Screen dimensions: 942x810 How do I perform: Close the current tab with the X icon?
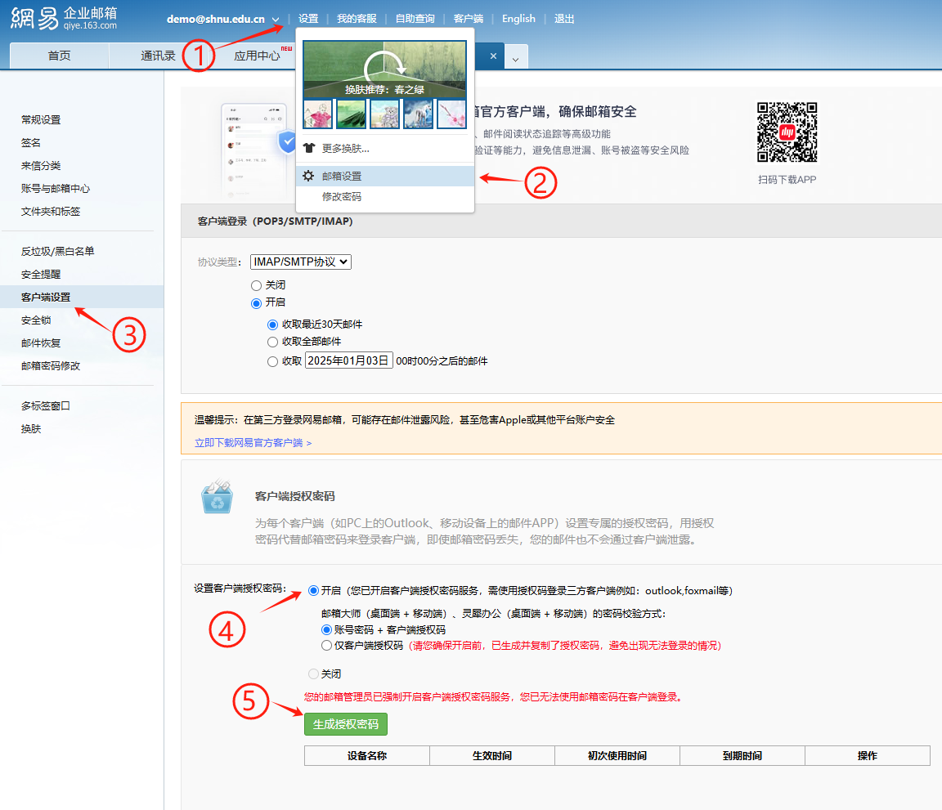(492, 56)
